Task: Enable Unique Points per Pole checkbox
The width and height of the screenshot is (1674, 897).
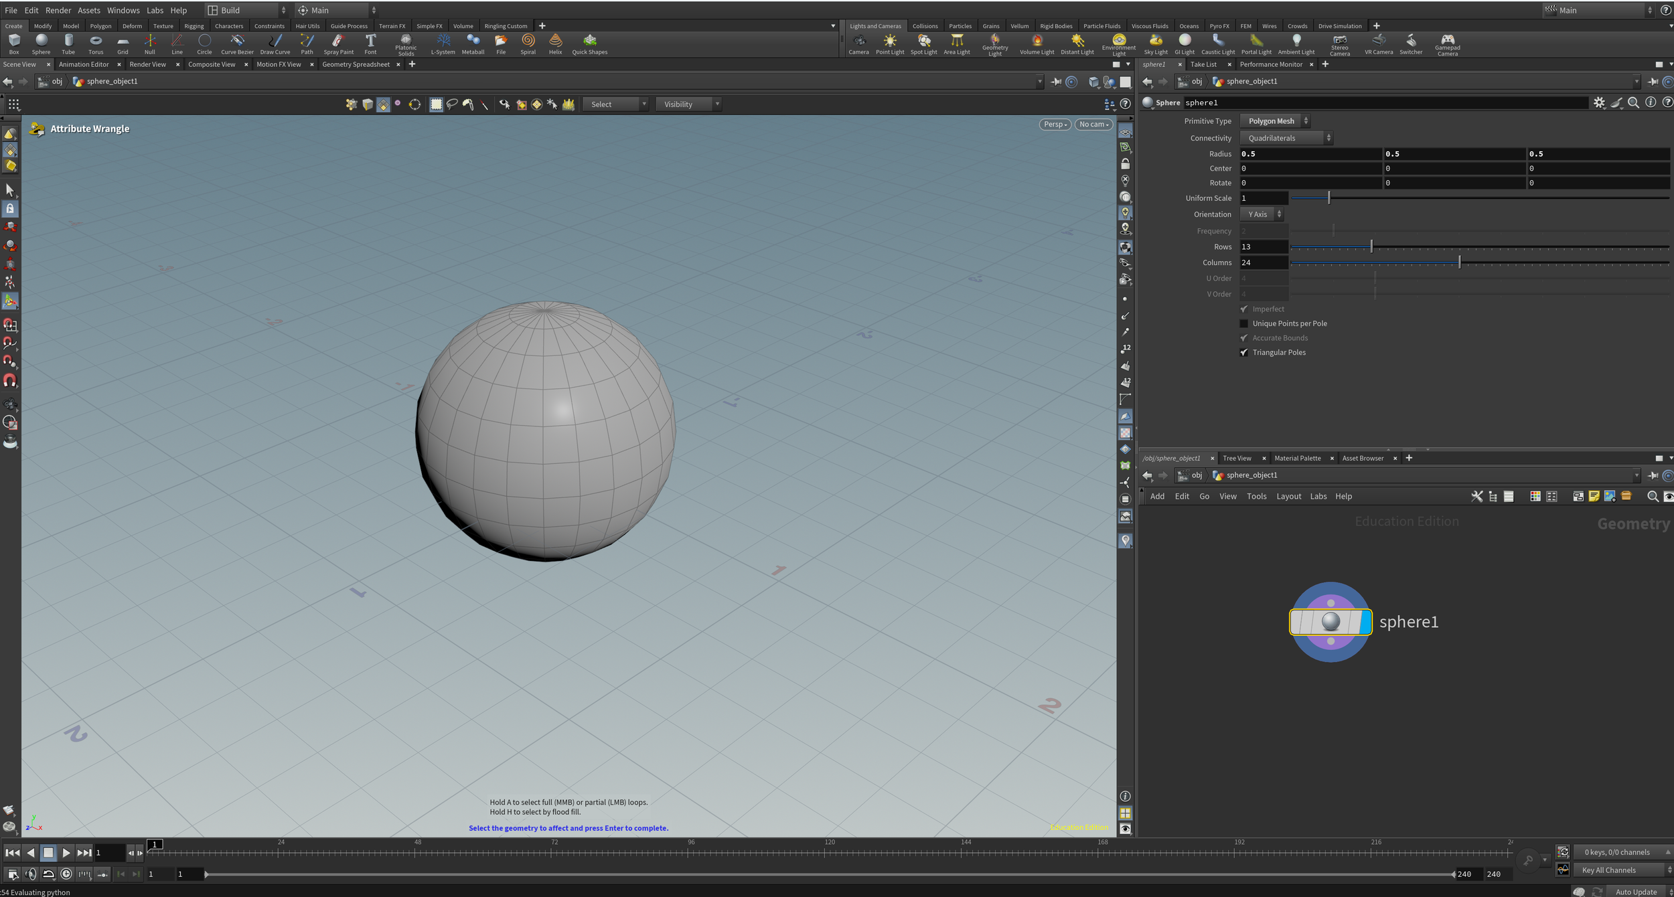Action: click(x=1244, y=324)
